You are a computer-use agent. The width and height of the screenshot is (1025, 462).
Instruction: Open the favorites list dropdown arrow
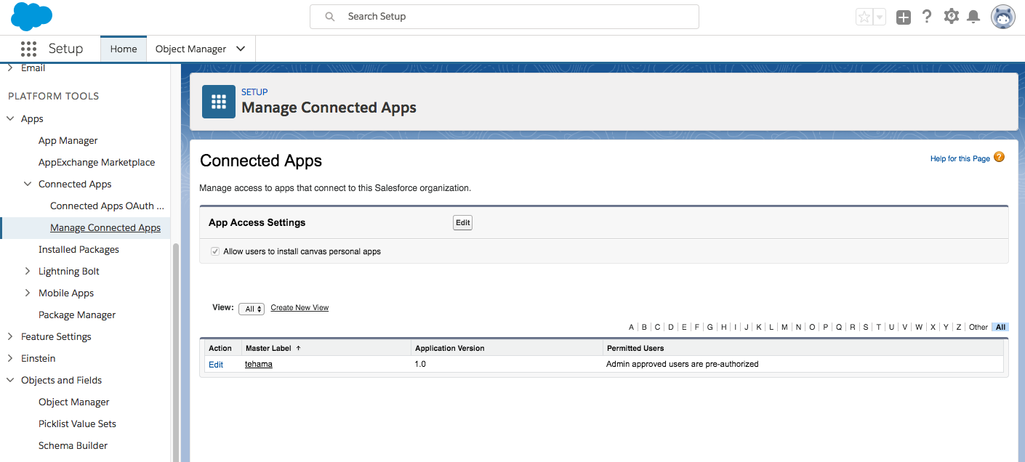(x=880, y=17)
